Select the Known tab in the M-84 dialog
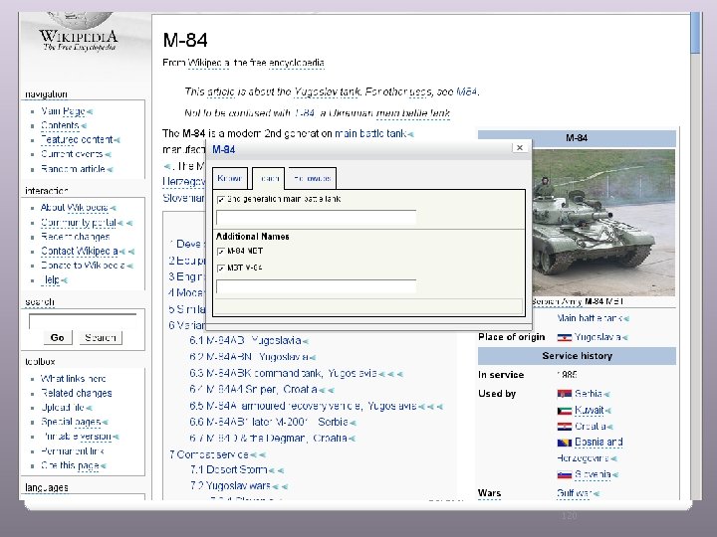This screenshot has height=537, width=717. tap(230, 178)
